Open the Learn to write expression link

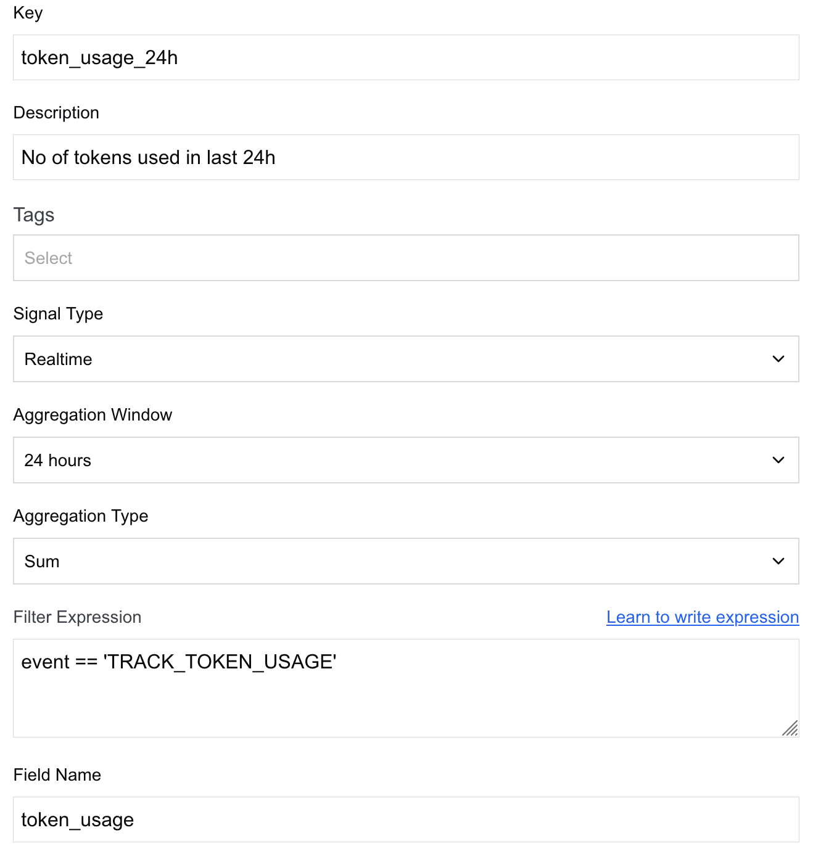pyautogui.click(x=703, y=617)
